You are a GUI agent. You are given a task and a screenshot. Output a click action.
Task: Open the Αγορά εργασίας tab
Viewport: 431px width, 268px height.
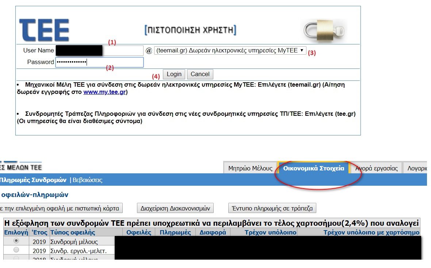[376, 168]
